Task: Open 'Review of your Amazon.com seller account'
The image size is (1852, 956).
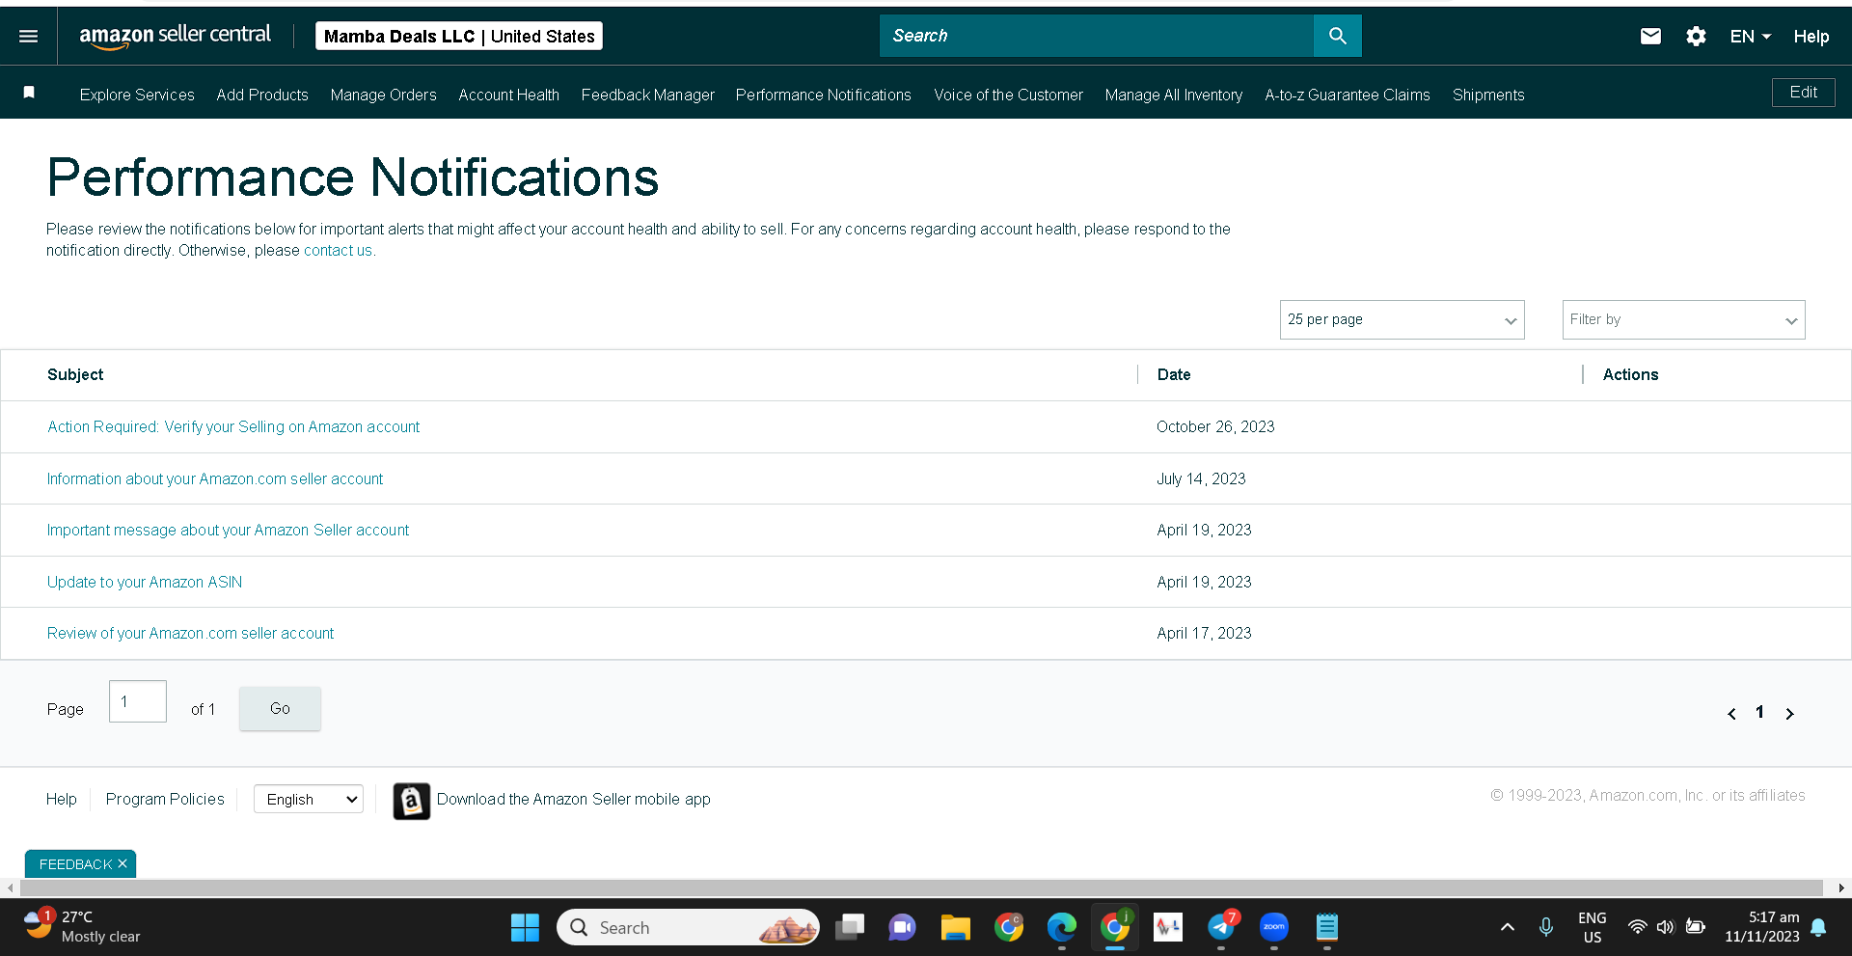Action: point(190,634)
